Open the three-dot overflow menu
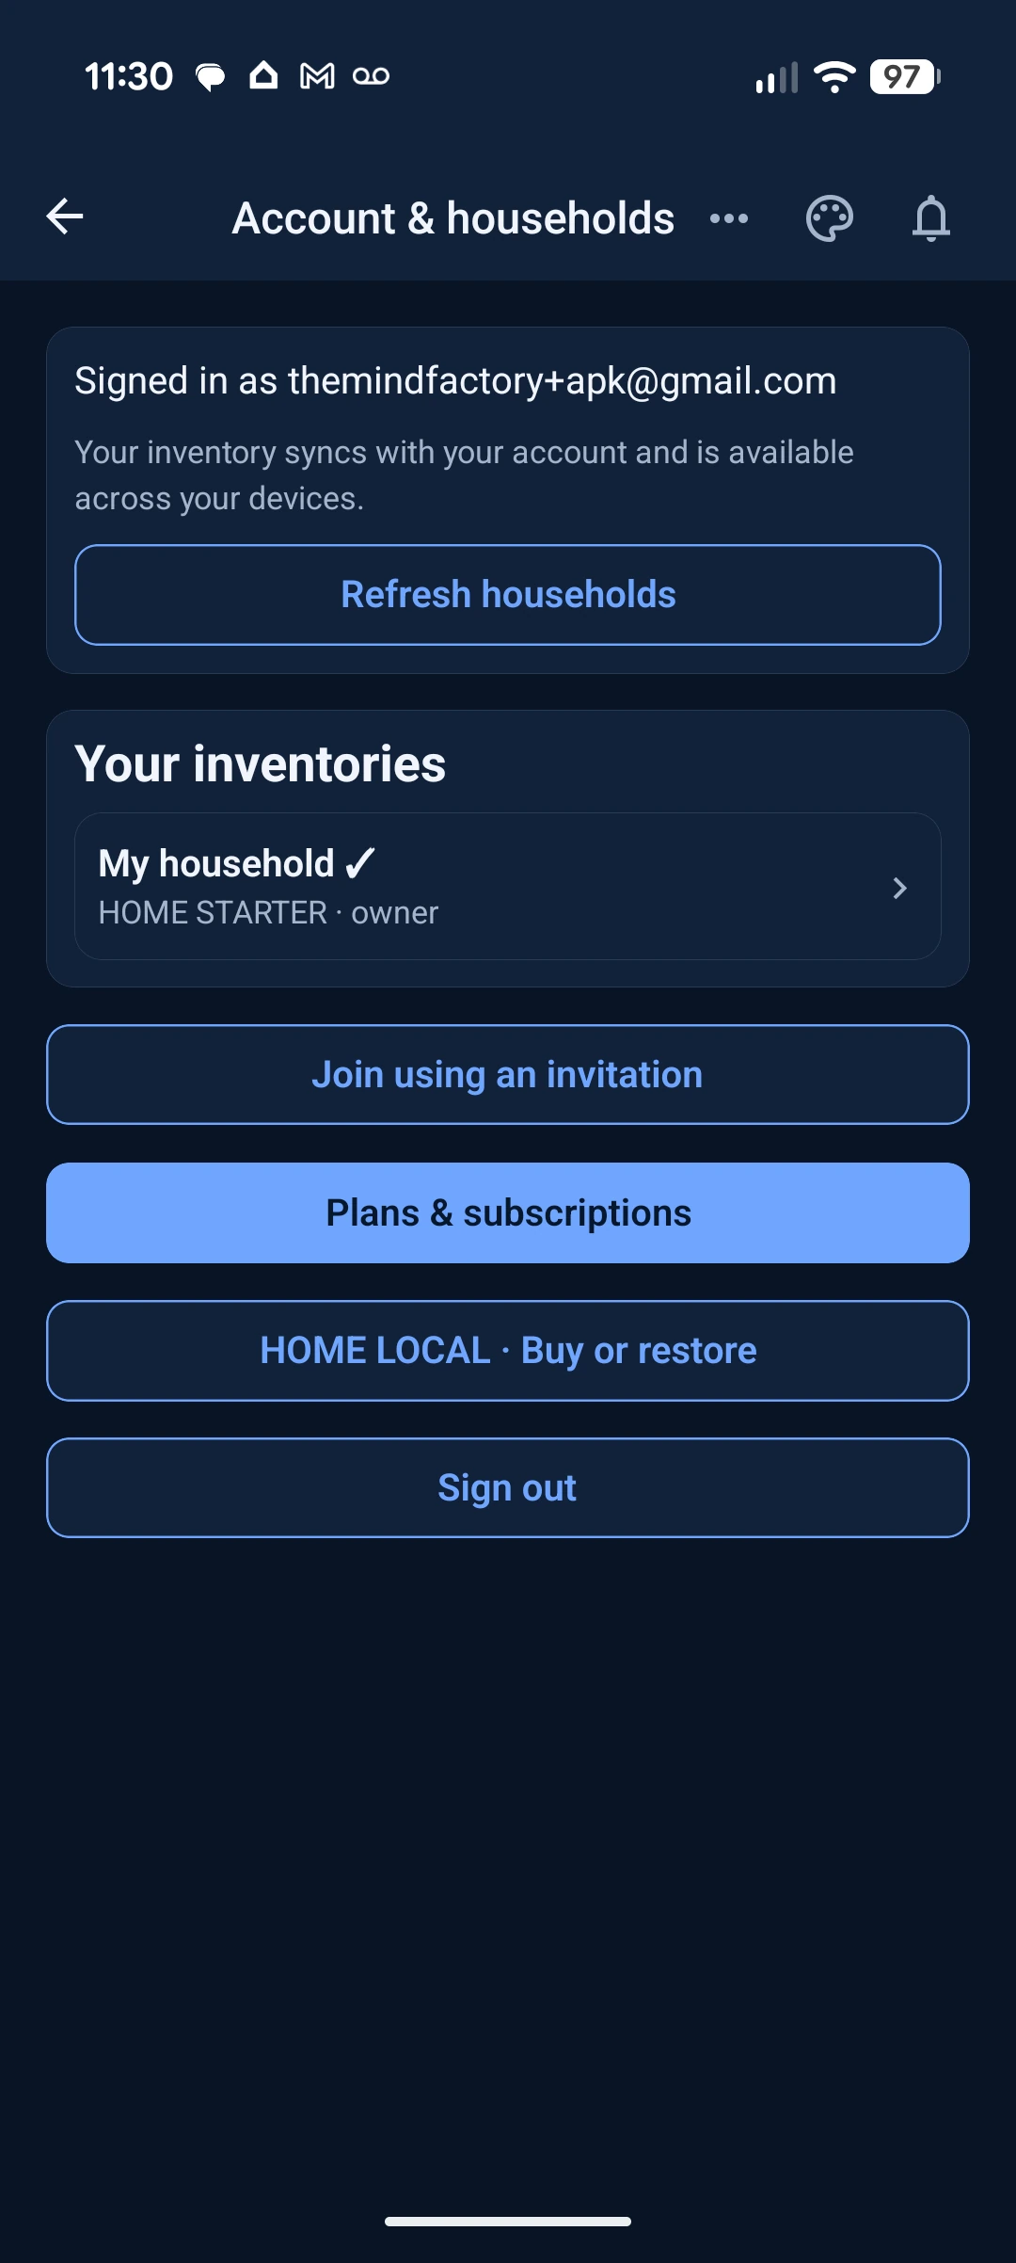Image resolution: width=1016 pixels, height=2263 pixels. (x=729, y=218)
